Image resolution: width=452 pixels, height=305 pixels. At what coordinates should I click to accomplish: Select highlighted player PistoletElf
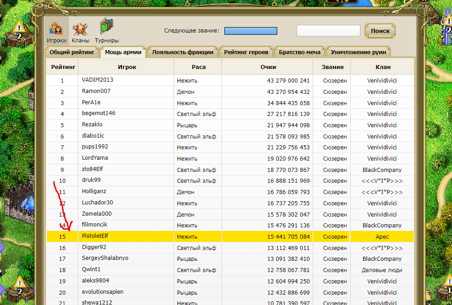95,236
